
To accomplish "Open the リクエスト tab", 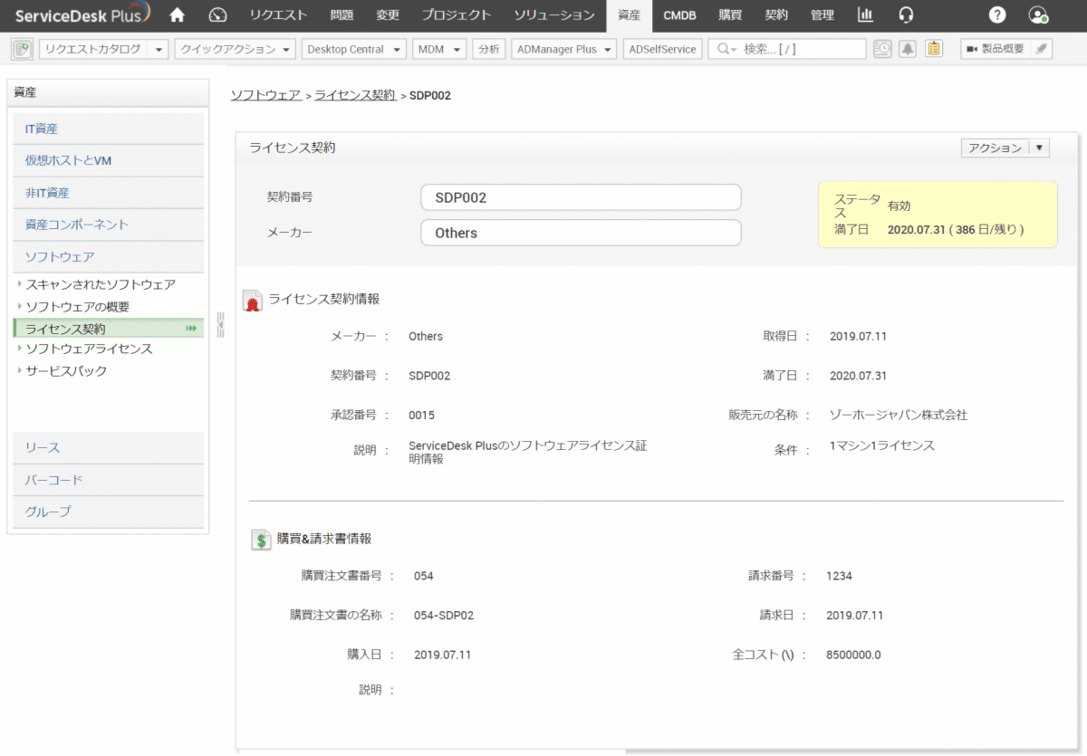I will (x=278, y=14).
